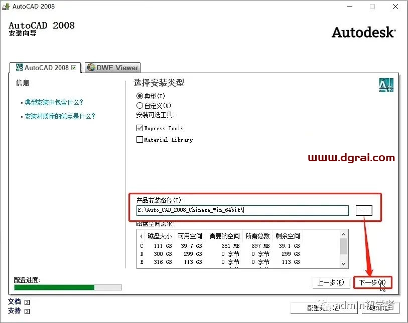Switch to the DWF Viewer tab

tap(113, 68)
